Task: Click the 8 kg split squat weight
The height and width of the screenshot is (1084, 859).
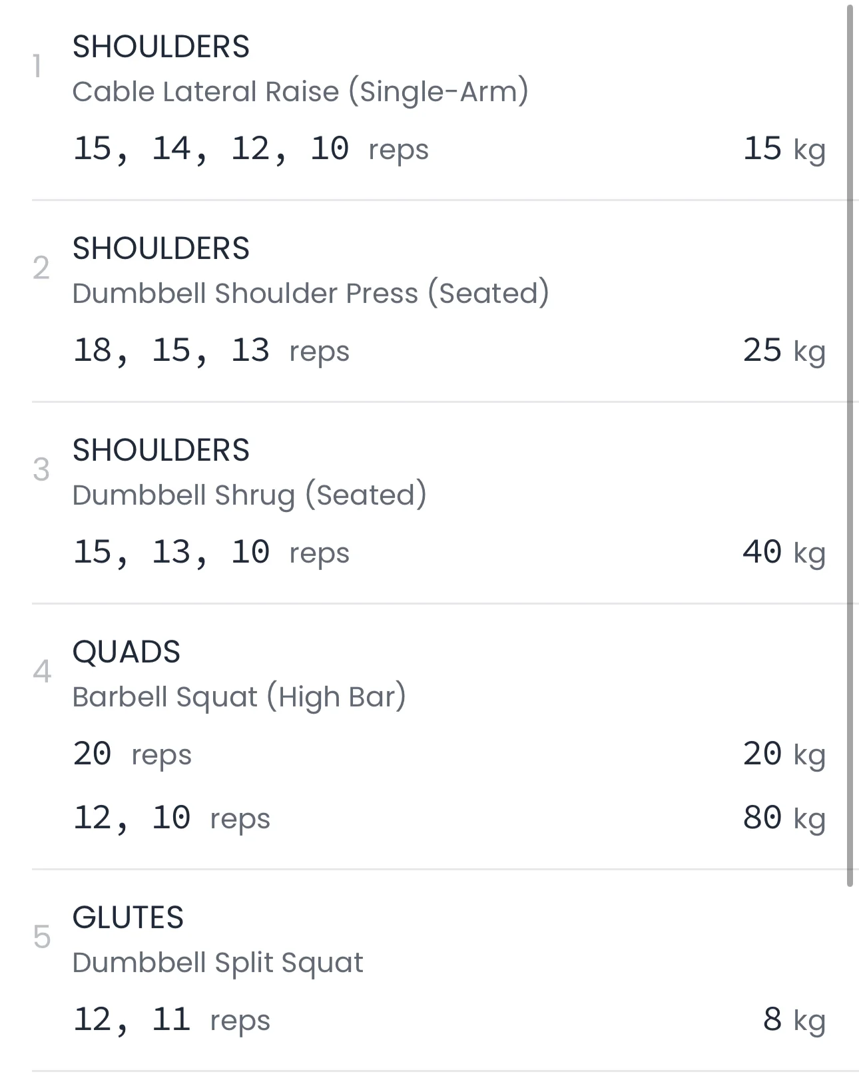Action: [794, 1020]
